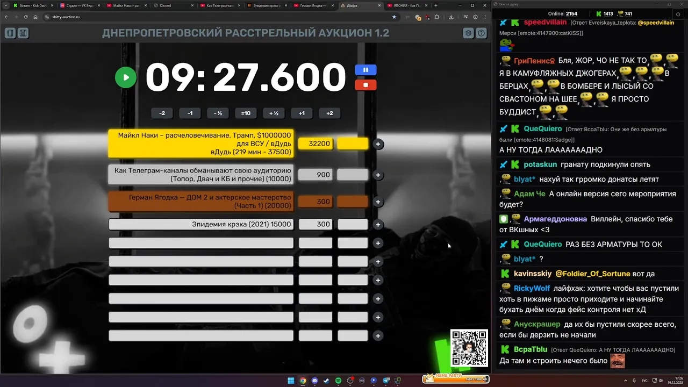Toggle the sidebar panel icon on auction page
Screen dimensions: 688x387
click(10, 33)
